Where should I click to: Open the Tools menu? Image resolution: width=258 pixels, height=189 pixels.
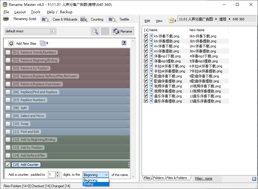[x=36, y=12]
